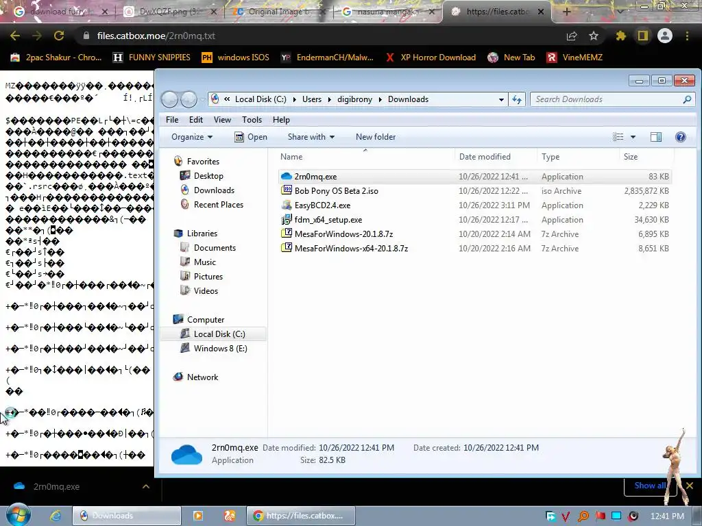Toggle Chrome's side panel icon
This screenshot has width=702, height=526.
click(x=643, y=36)
